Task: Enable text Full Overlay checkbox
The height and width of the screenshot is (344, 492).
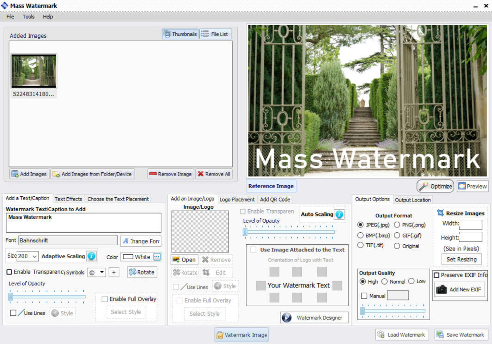Action: click(x=105, y=299)
